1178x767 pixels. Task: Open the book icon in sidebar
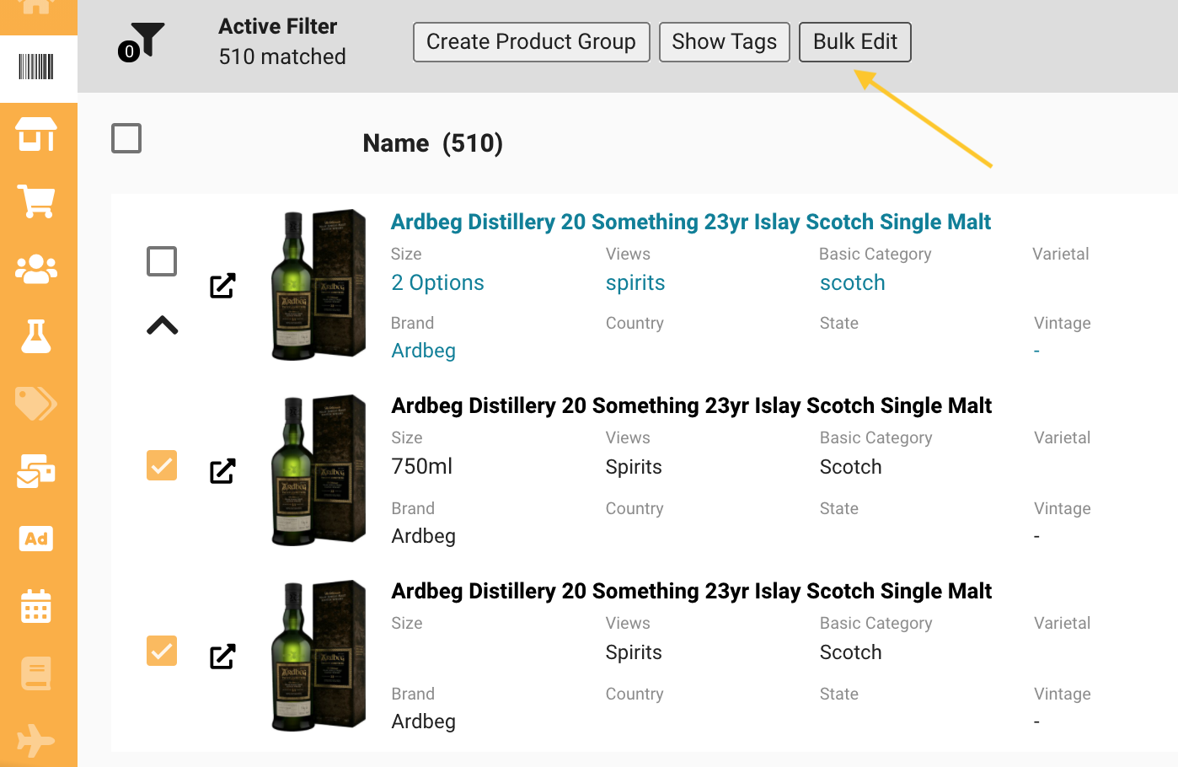[x=36, y=673]
